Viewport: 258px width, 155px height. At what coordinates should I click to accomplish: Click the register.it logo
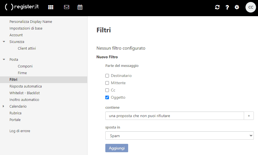[x=22, y=7]
